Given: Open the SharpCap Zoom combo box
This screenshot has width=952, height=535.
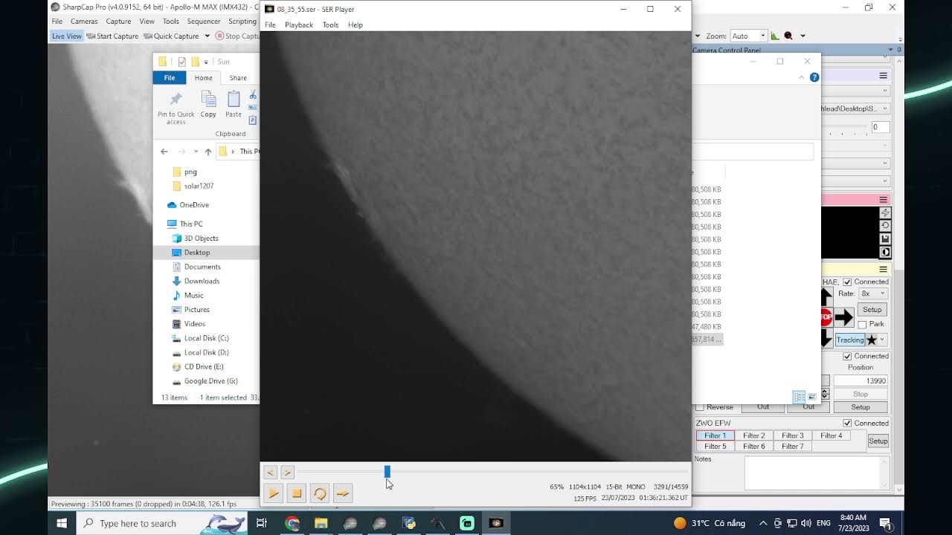Looking at the screenshot, I should 748,36.
